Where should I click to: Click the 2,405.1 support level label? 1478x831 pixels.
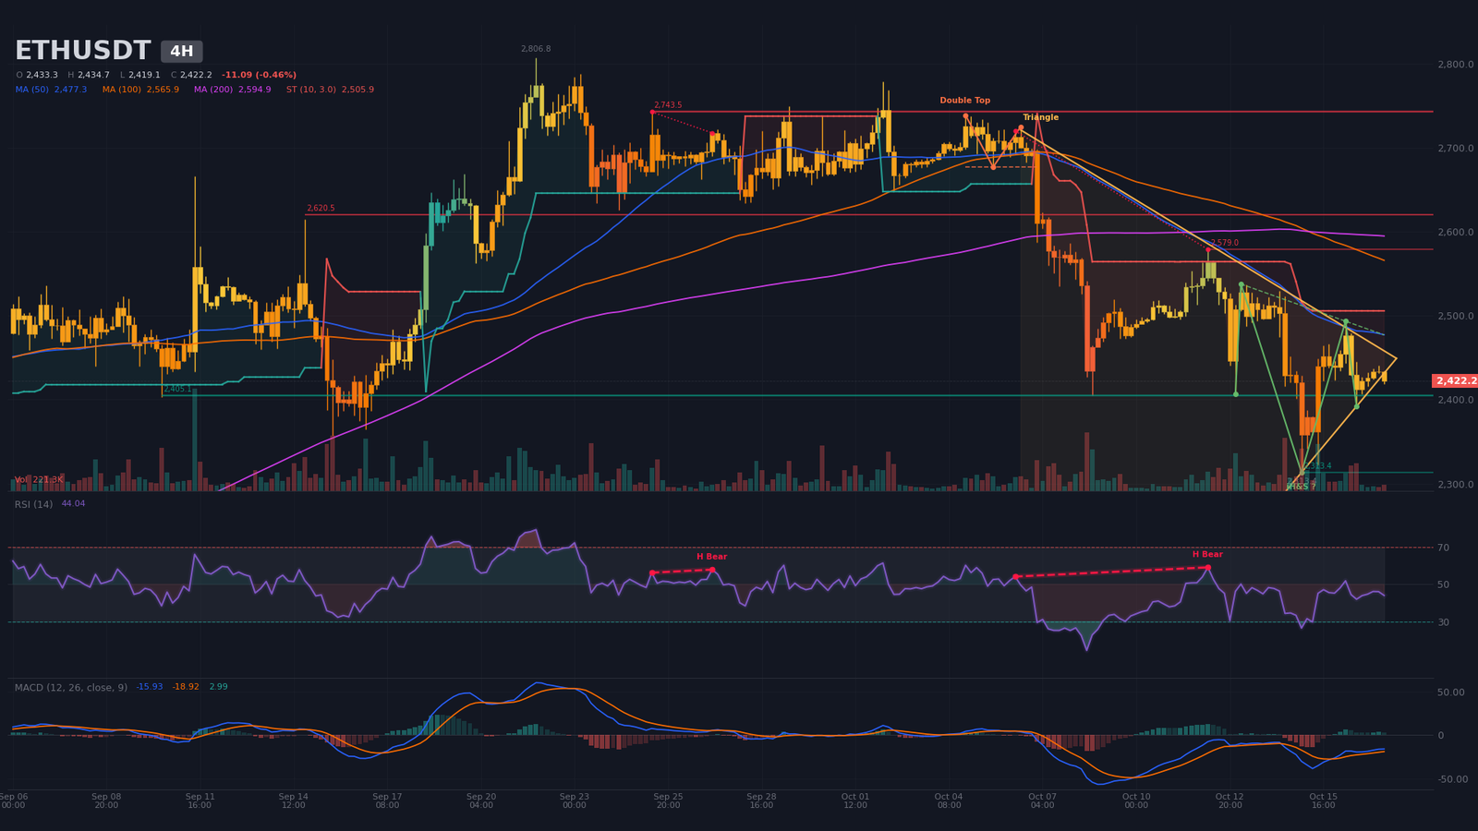coord(177,389)
